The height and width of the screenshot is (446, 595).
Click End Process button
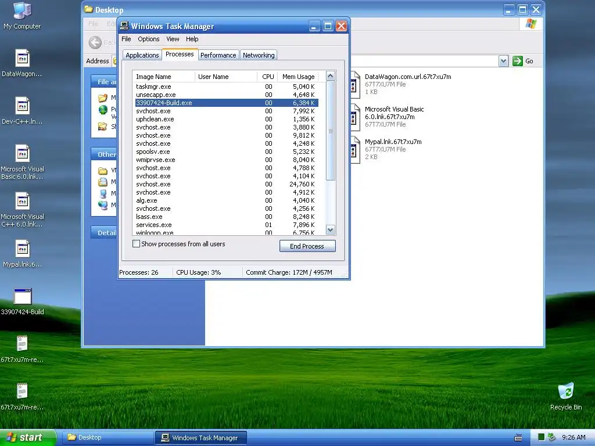[x=307, y=246]
